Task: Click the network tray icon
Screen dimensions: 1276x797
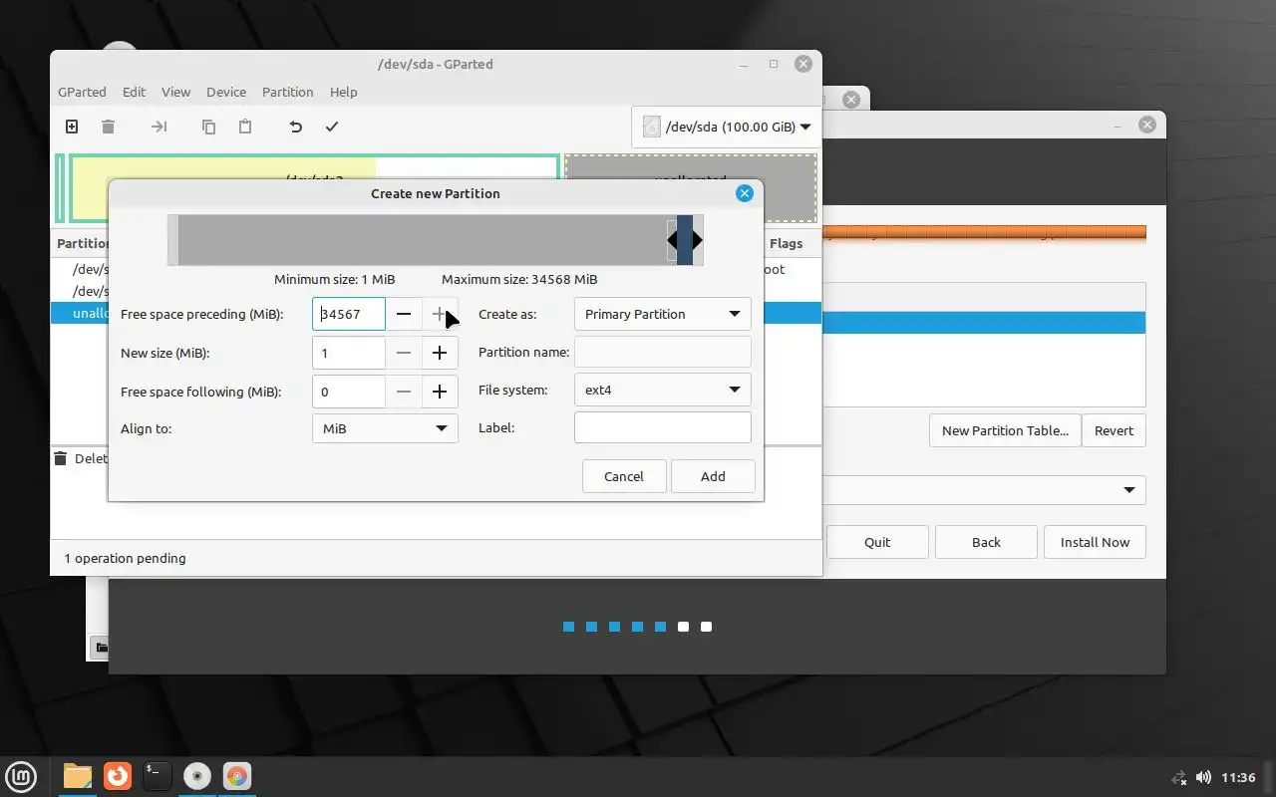Action: pyautogui.click(x=1179, y=777)
